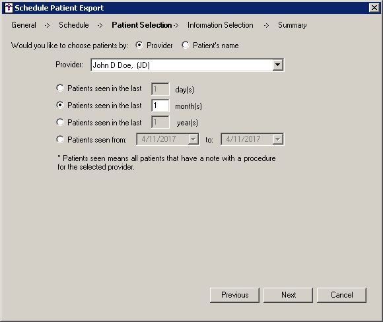Close the Schedule Patient Export dialog
Viewport: 383px width, 322px height.
(x=374, y=8)
